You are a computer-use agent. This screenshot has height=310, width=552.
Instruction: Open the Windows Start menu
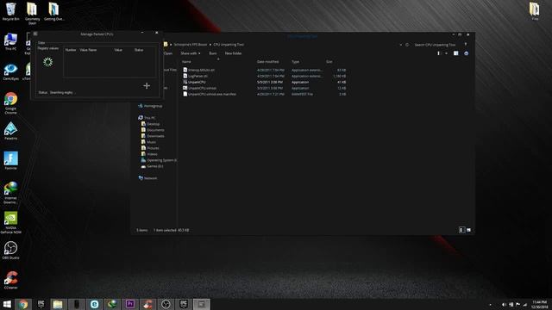[x=7, y=304]
